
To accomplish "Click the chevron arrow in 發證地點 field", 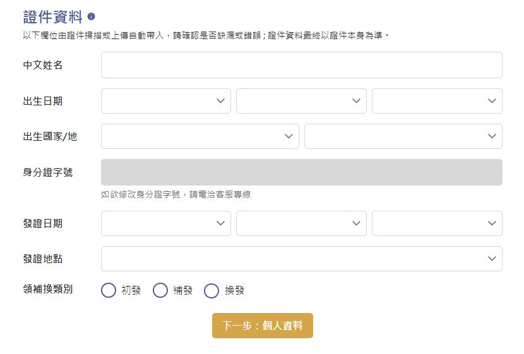I will 492,259.
